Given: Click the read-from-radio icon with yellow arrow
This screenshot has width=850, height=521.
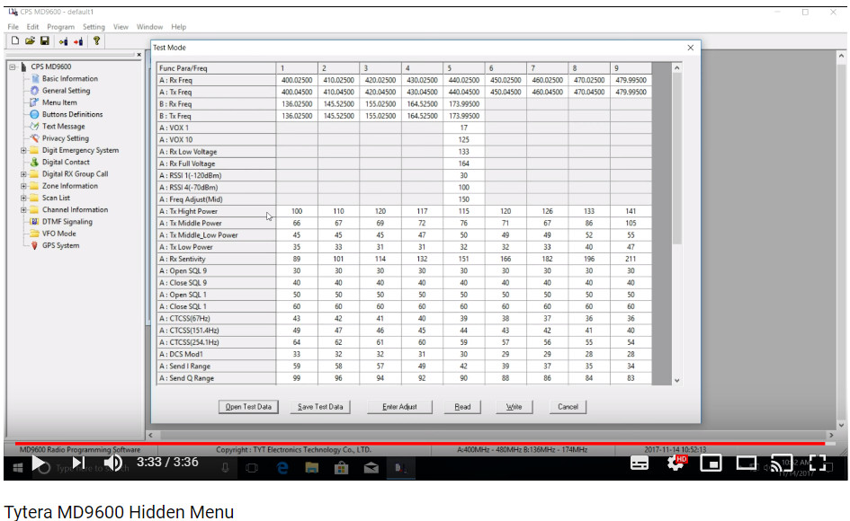Looking at the screenshot, I should tap(64, 41).
